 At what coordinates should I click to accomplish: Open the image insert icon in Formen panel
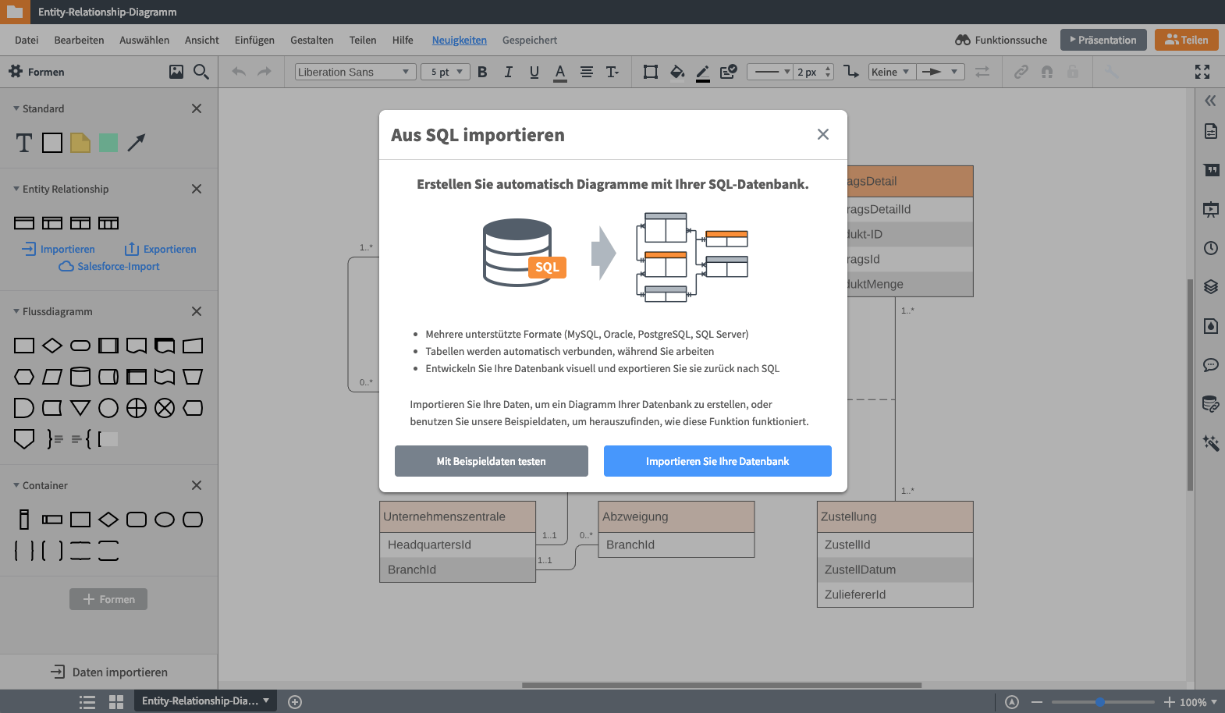click(x=176, y=72)
